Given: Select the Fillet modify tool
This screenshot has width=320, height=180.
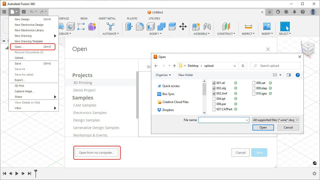Looking at the screenshot, I should [140, 26].
